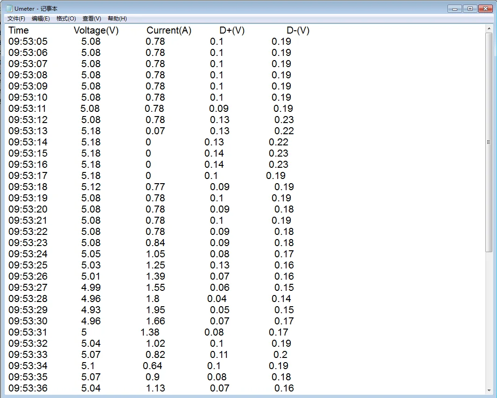Click the Voltage(V) header text

96,30
